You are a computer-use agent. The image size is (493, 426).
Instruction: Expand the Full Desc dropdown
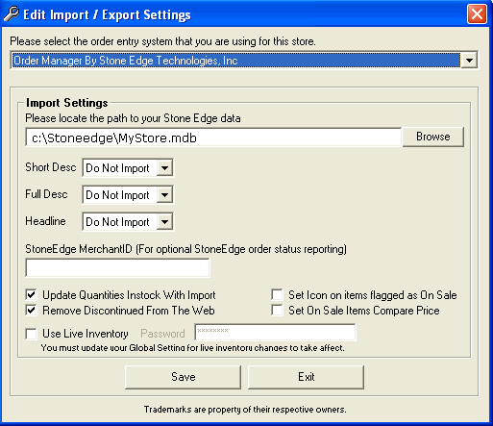(x=164, y=194)
